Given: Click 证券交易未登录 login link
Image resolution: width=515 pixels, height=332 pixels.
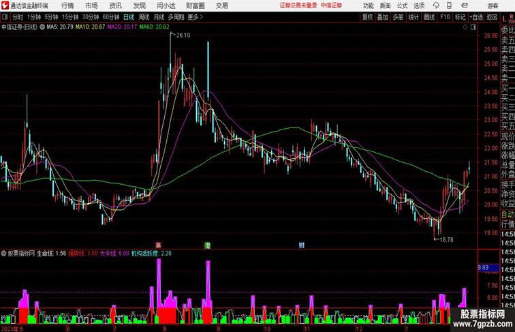Looking at the screenshot, I should [x=298, y=5].
